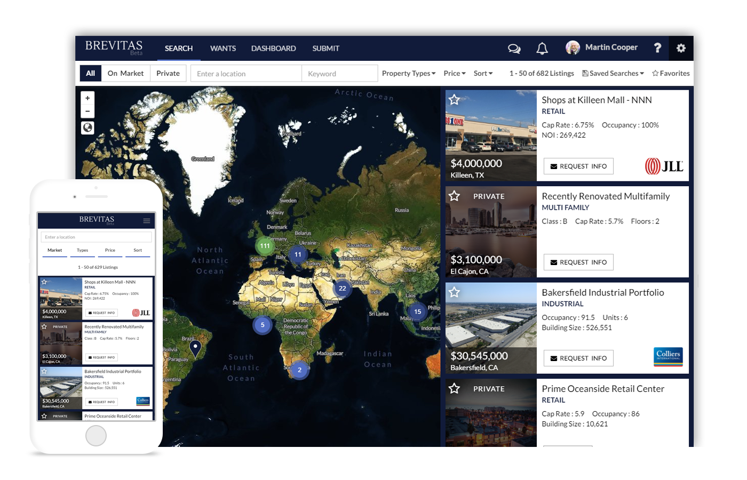Open the Price filter on mobile
747x480 pixels.
tap(110, 250)
